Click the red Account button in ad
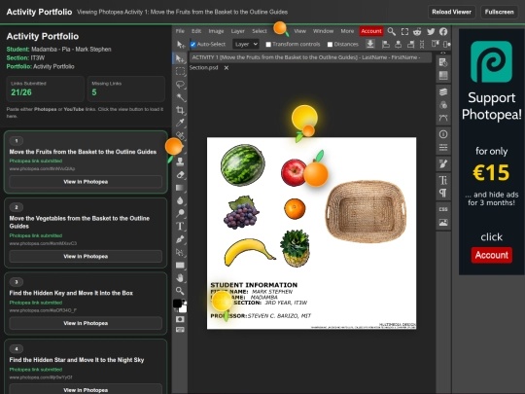 492,255
